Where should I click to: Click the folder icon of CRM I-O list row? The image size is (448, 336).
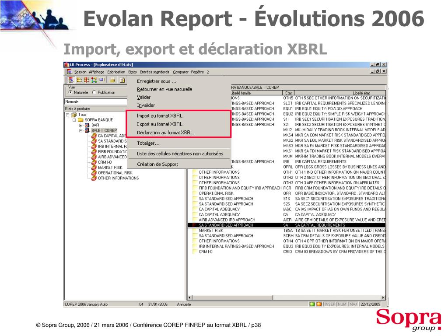pyautogui.click(x=196, y=252)
